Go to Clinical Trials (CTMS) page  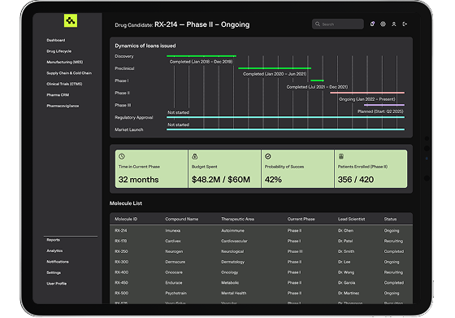click(64, 84)
